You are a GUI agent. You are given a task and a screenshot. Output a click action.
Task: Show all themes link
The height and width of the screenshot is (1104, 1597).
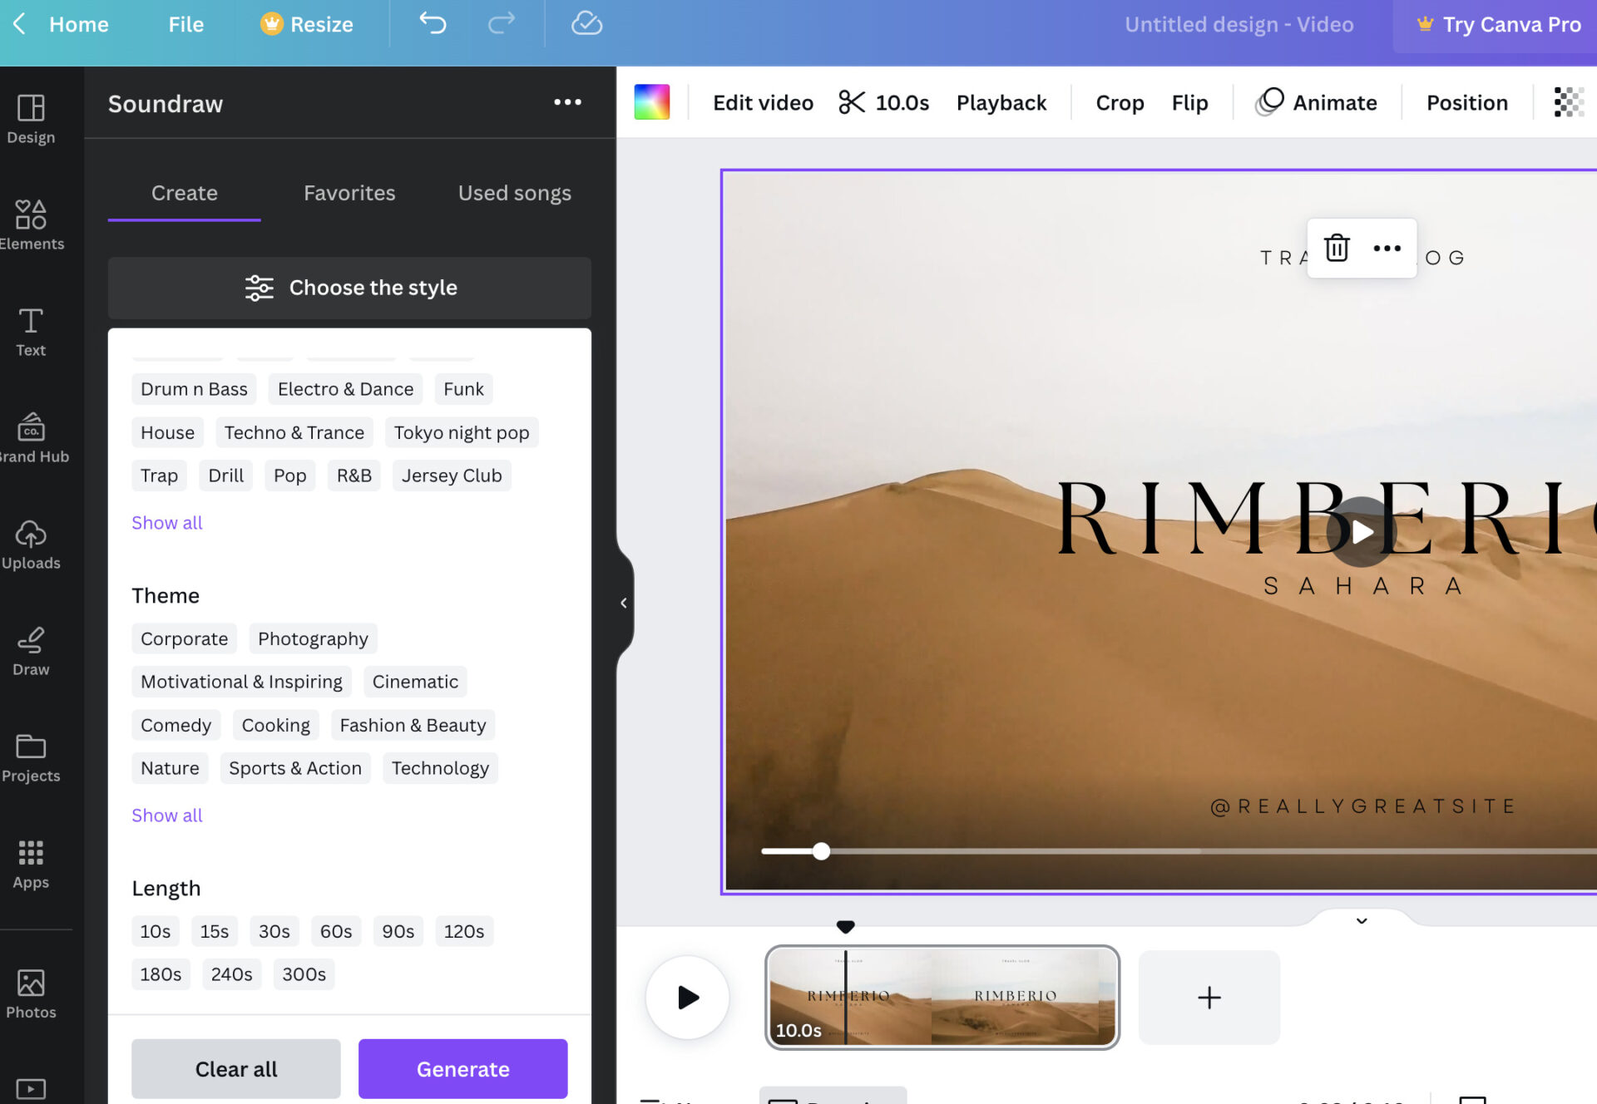[x=166, y=816]
